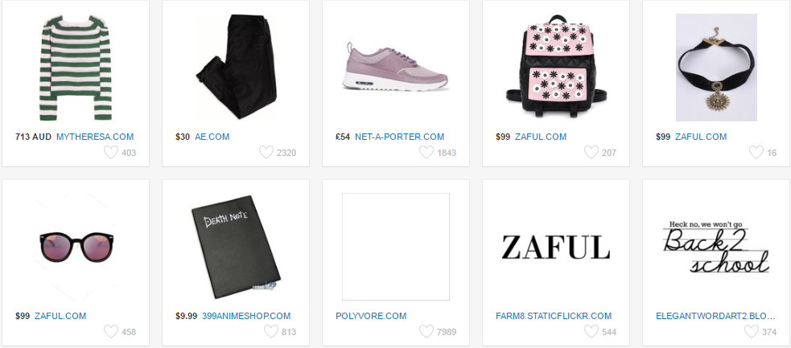Open MYTHERESA.COM link

(x=95, y=137)
